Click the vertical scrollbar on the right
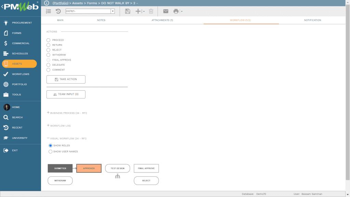350x197 pixels. pos(348,92)
